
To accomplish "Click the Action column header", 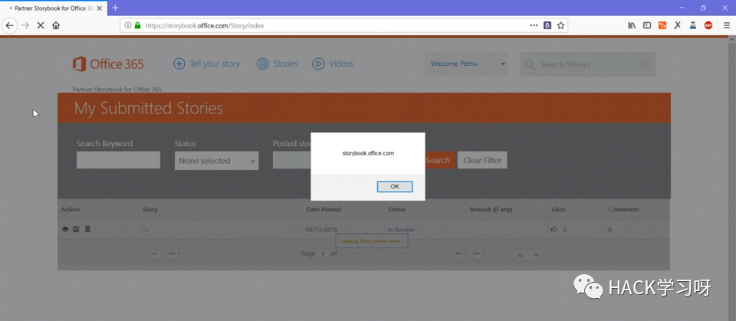I will click(x=71, y=209).
